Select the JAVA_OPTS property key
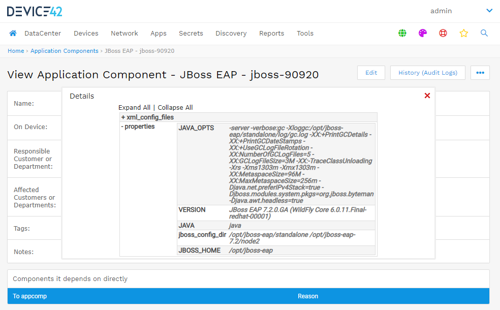 tap(196, 128)
